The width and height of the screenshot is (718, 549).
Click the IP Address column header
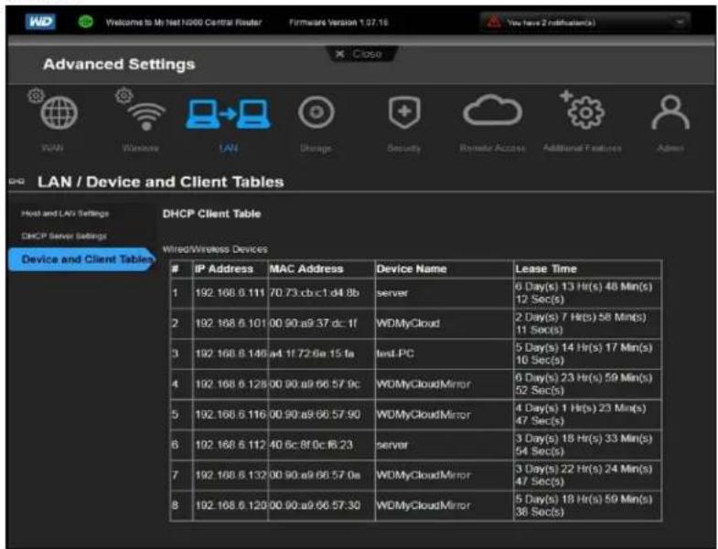(224, 269)
